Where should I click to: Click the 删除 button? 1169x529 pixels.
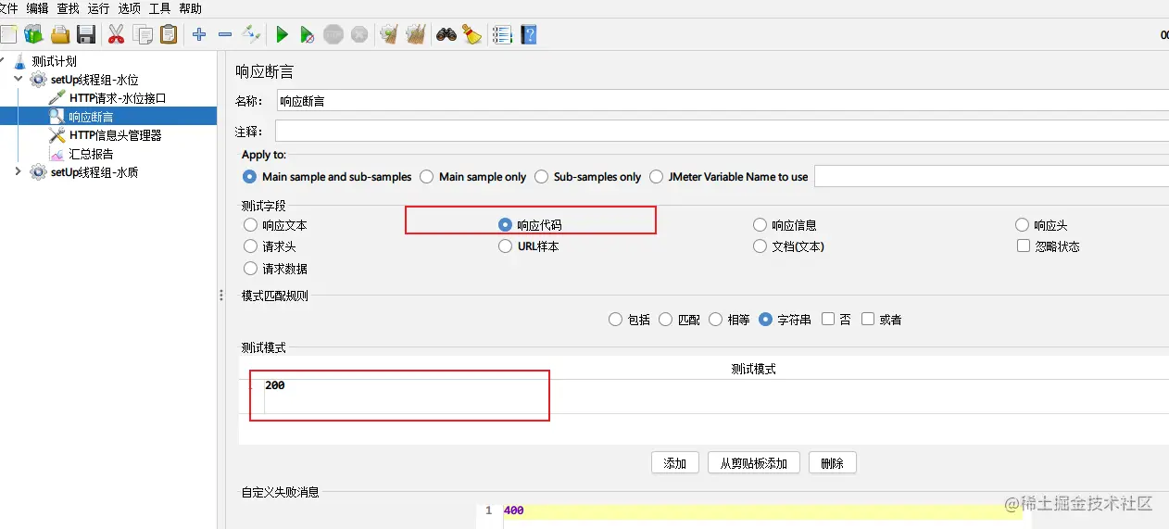pyautogui.click(x=832, y=463)
